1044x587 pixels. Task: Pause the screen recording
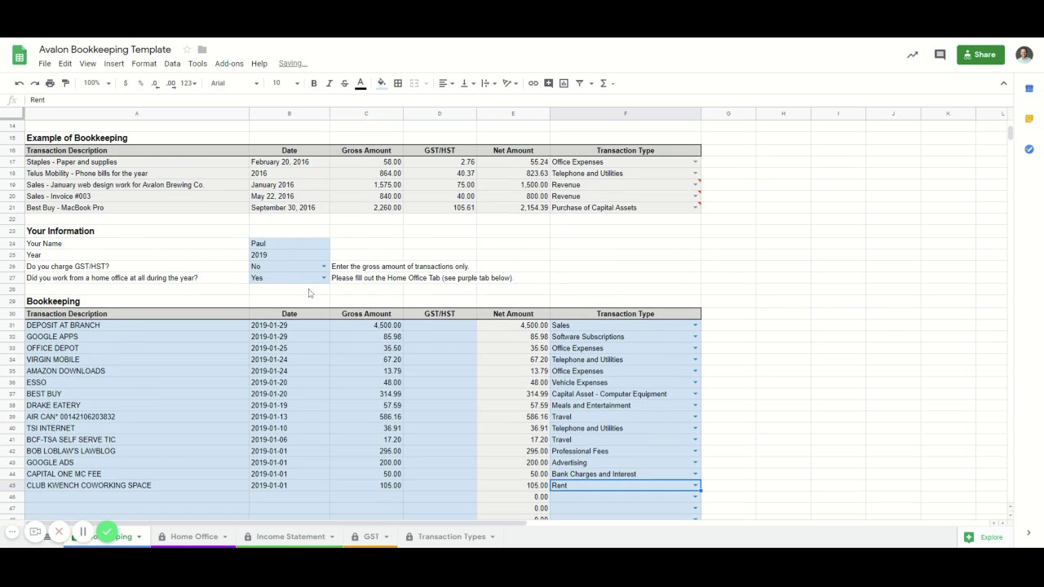coord(82,532)
